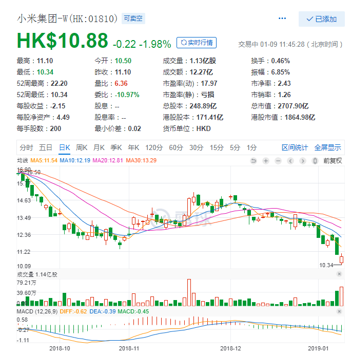Viewport: 351px width, 354px height.
Task: Open the 全屏显示 fullscreen link
Action: tap(327, 147)
